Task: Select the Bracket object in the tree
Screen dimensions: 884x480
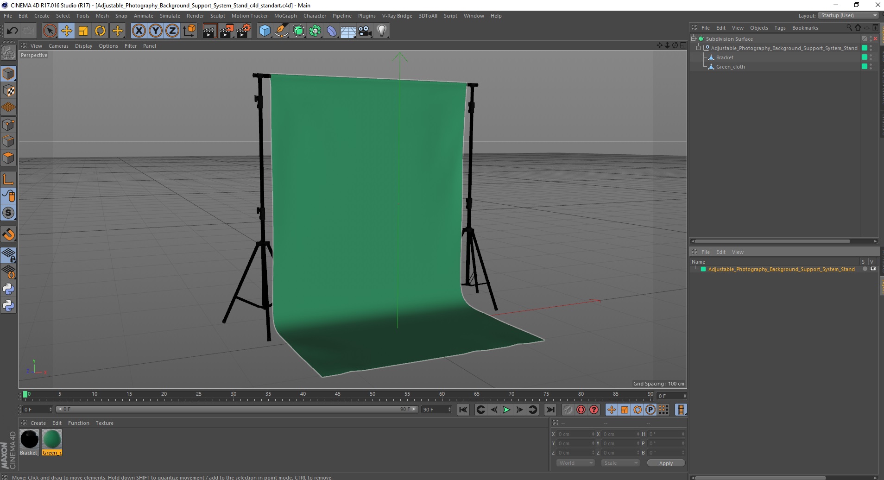Action: pyautogui.click(x=725, y=57)
